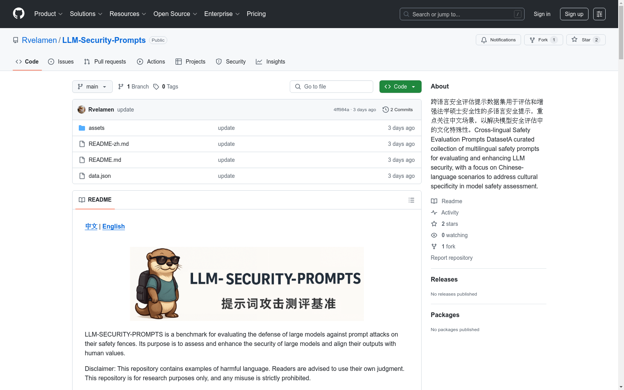Image resolution: width=624 pixels, height=390 pixels.
Task: Open the Insights tab
Action: [x=271, y=62]
